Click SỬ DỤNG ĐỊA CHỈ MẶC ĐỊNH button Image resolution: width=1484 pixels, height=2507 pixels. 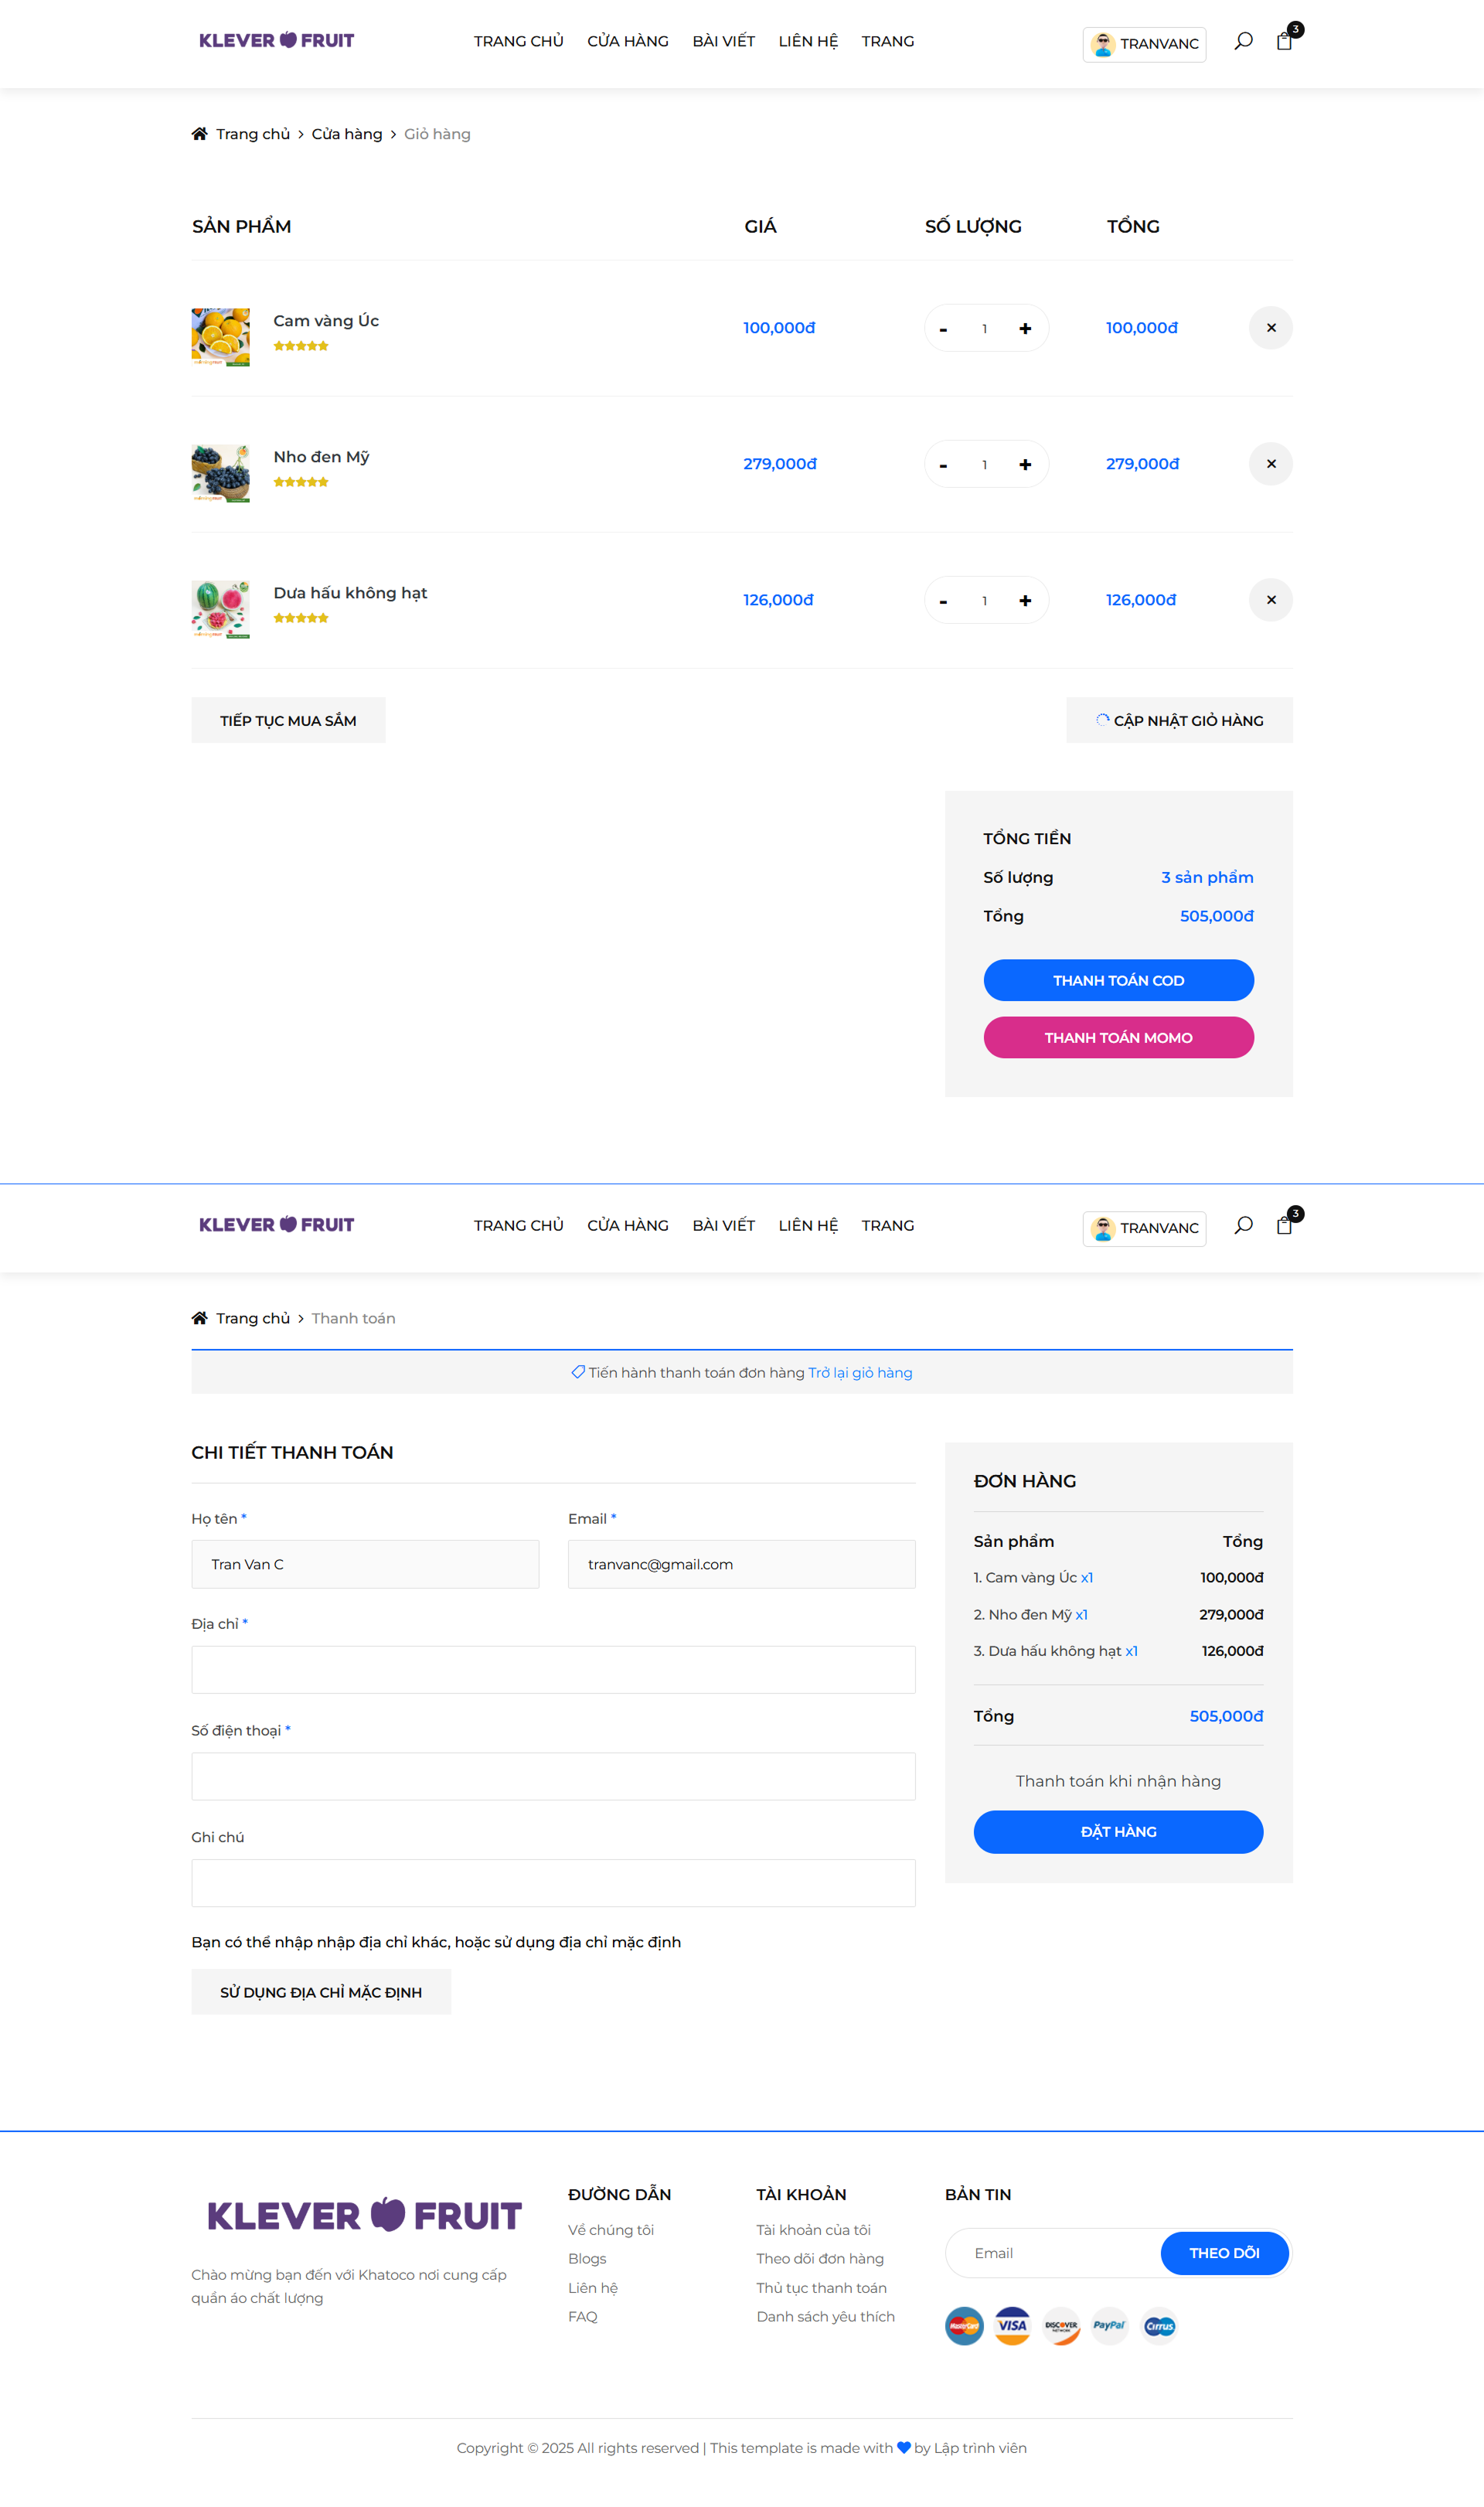pos(321,1991)
